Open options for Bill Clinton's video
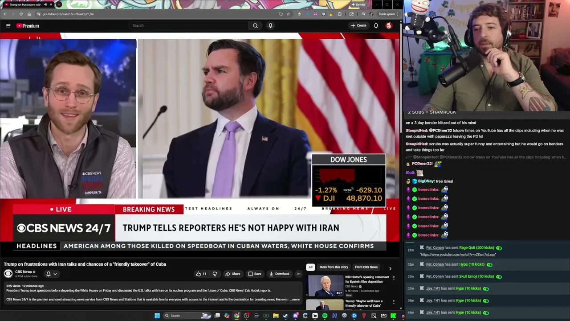 pyautogui.click(x=394, y=278)
